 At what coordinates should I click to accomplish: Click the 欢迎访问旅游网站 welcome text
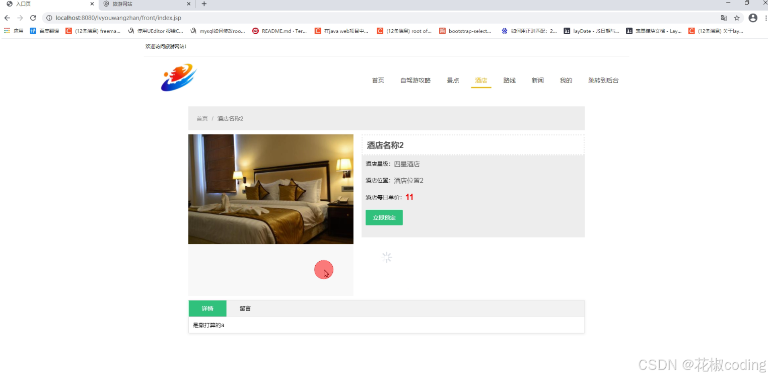pyautogui.click(x=166, y=46)
